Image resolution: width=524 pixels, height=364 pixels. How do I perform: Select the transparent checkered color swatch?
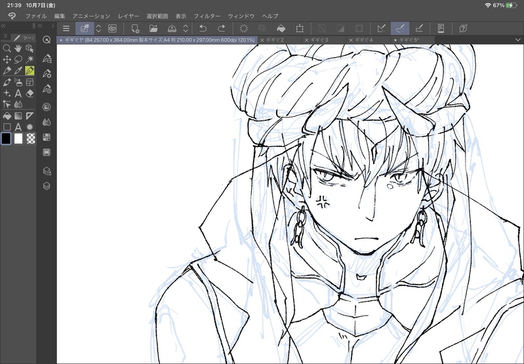point(31,138)
